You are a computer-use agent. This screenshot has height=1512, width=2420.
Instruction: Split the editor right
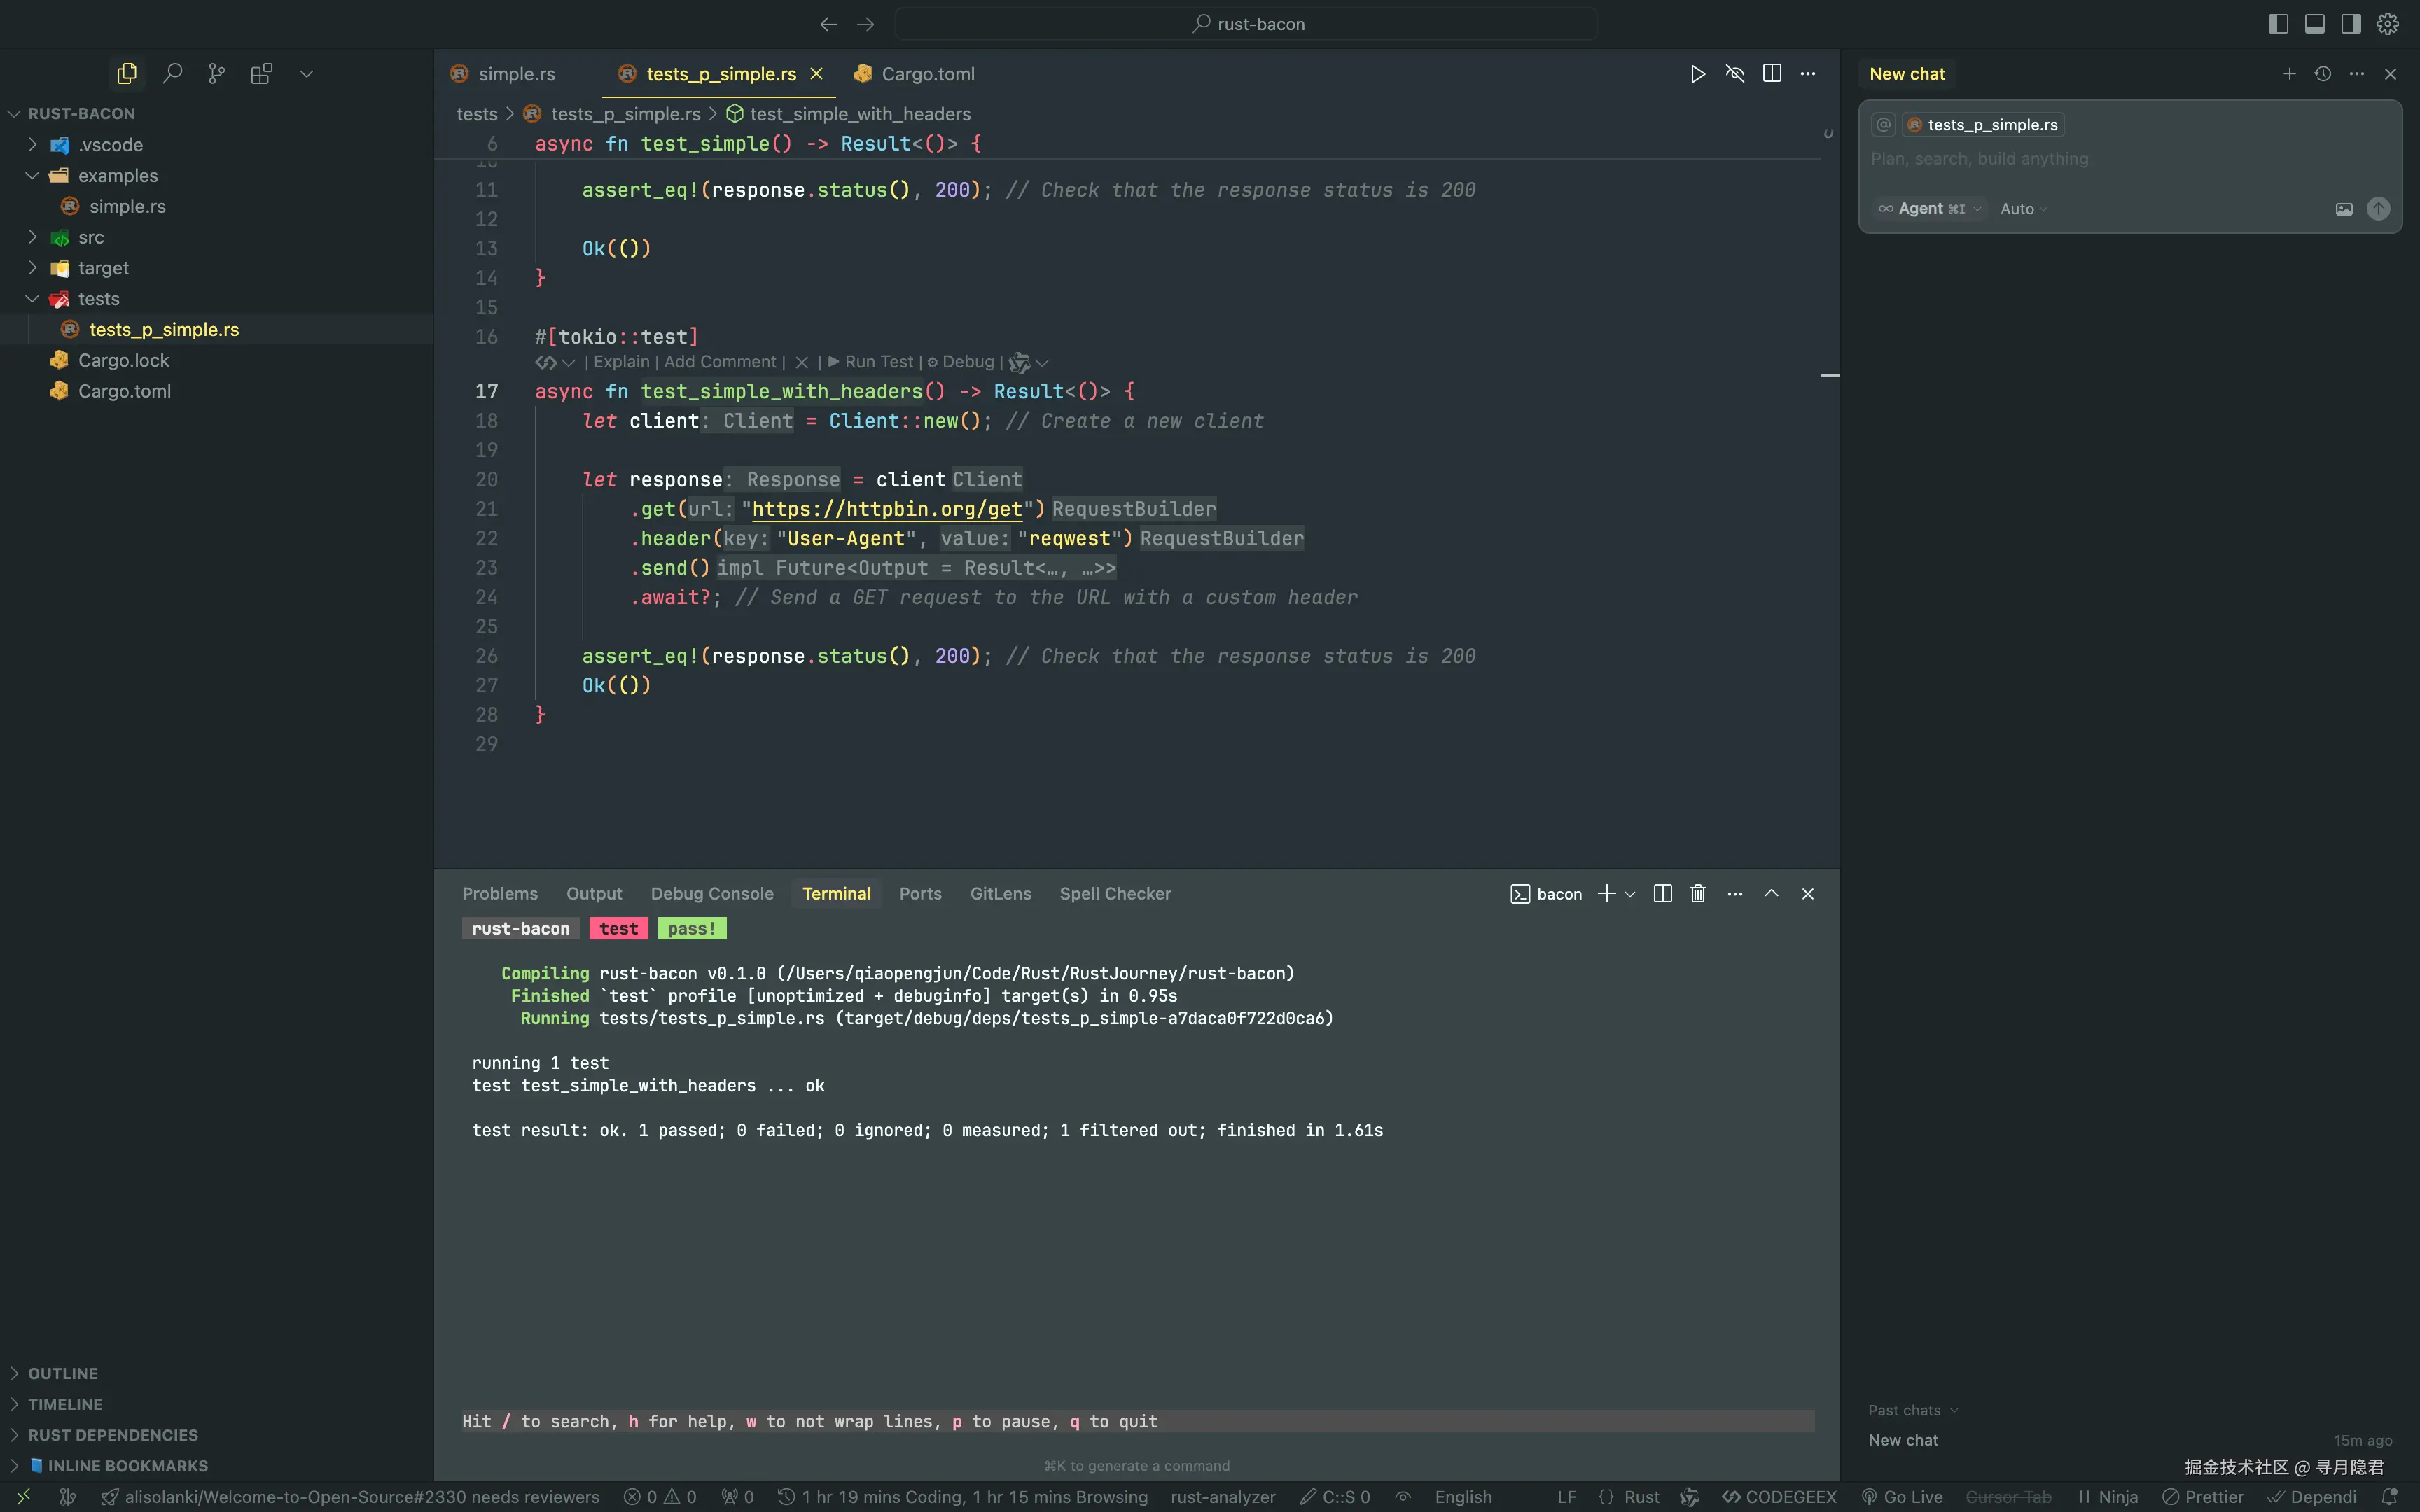tap(1771, 73)
